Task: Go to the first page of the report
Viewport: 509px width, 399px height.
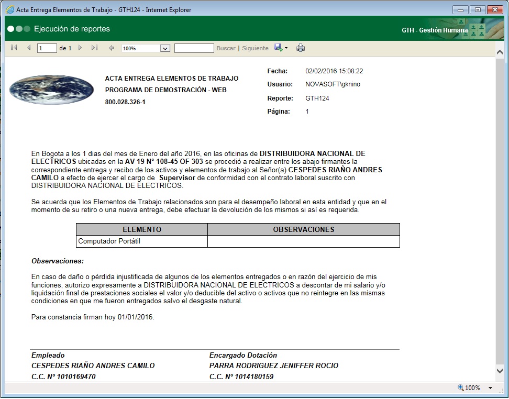Action: (13, 48)
